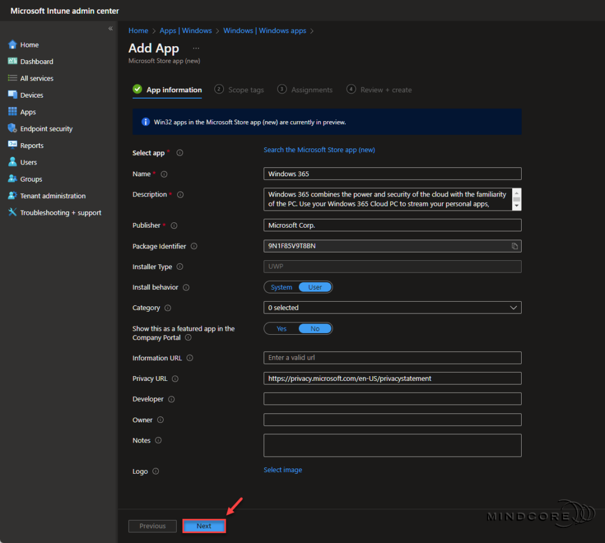Copy the Package Identifier value
The width and height of the screenshot is (605, 543).
pyautogui.click(x=514, y=245)
